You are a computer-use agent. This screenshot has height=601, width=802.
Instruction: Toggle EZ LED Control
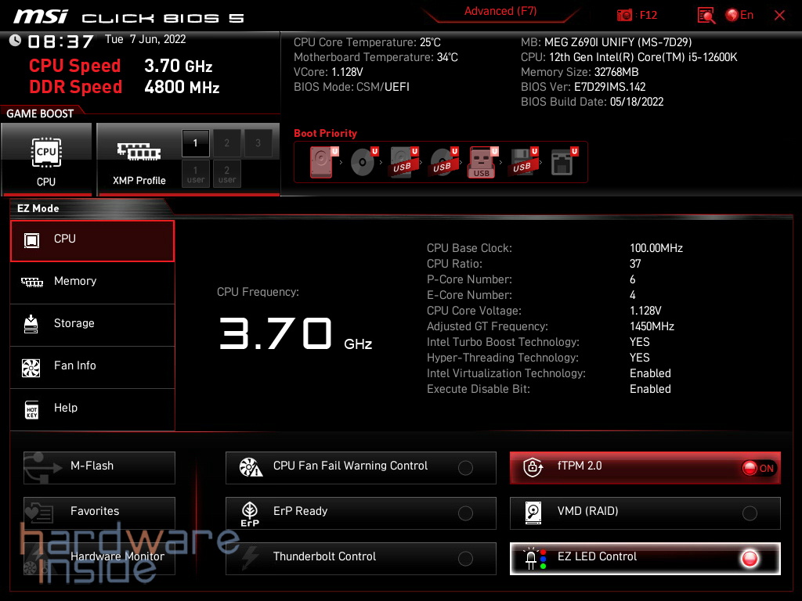[x=750, y=560]
